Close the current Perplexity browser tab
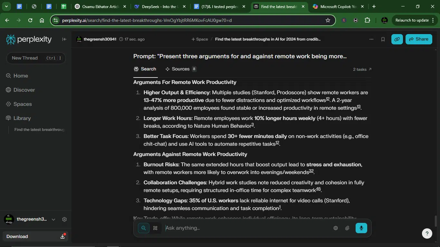This screenshot has height=247, width=440. [x=303, y=6]
